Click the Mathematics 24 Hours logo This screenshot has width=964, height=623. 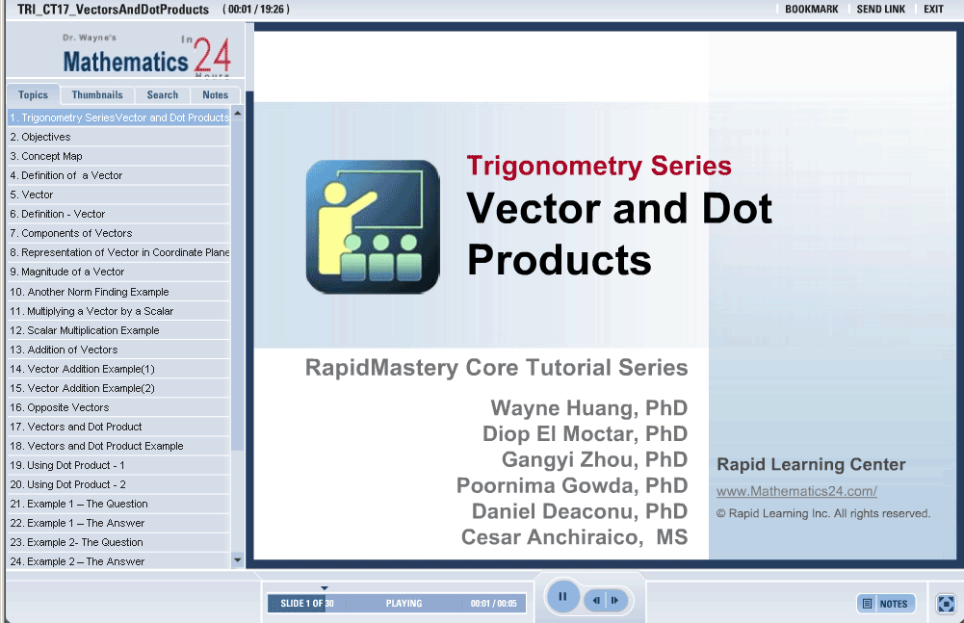(146, 55)
